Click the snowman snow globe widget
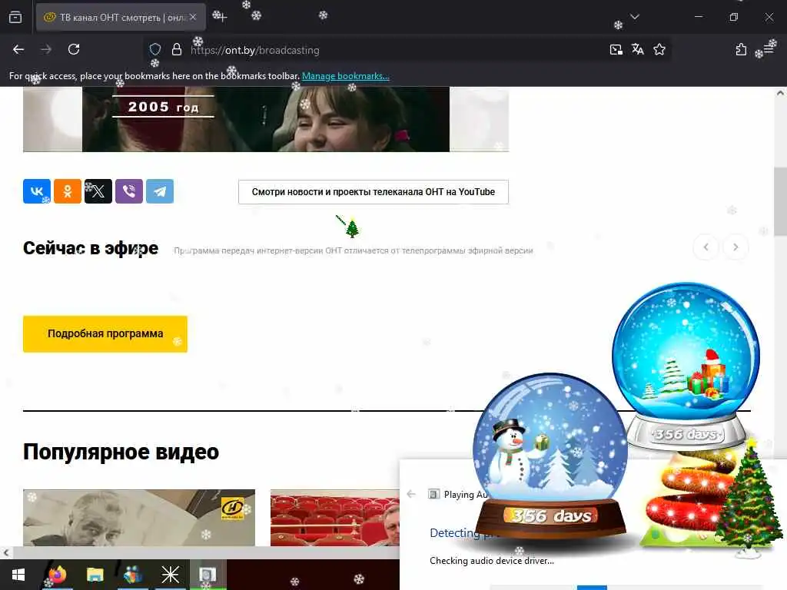Viewport: 787px width, 590px height. [550, 455]
